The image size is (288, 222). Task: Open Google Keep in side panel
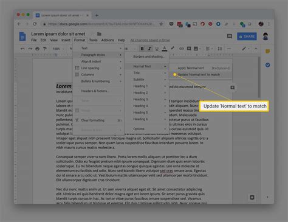tap(267, 51)
